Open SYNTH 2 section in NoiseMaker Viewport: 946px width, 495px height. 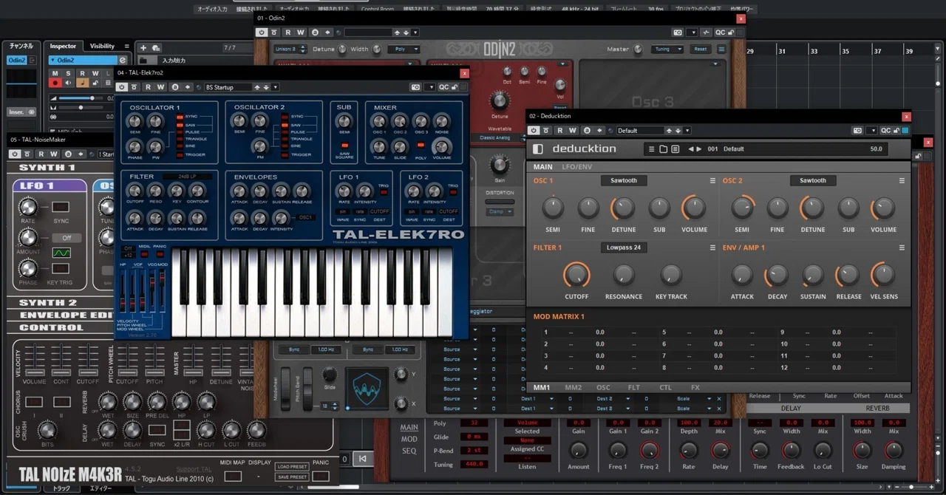click(x=48, y=303)
